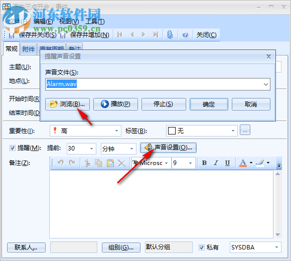Open the 编辑(E) menu
The image size is (291, 261).
click(x=43, y=21)
